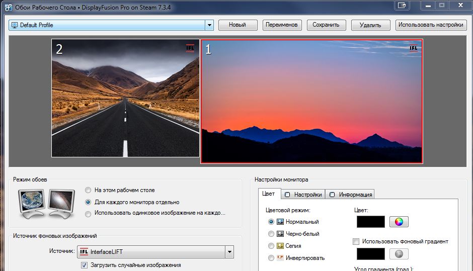Click the IFL logo on the monitor 2 wallpaper
This screenshot has width=473, height=271.
(190, 48)
